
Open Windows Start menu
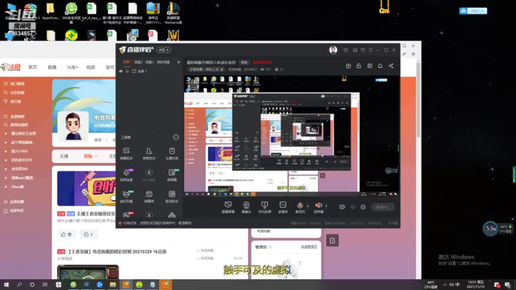pos(6,284)
